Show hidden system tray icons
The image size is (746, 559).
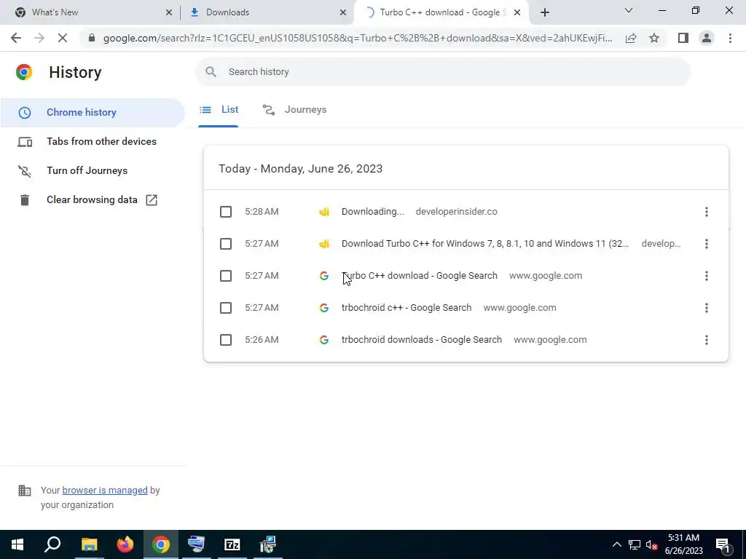click(616, 544)
